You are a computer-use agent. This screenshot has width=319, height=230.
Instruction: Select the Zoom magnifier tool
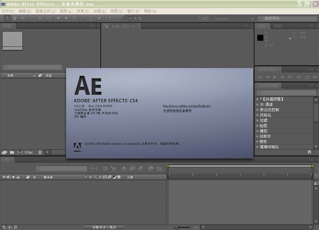[x=22, y=18]
